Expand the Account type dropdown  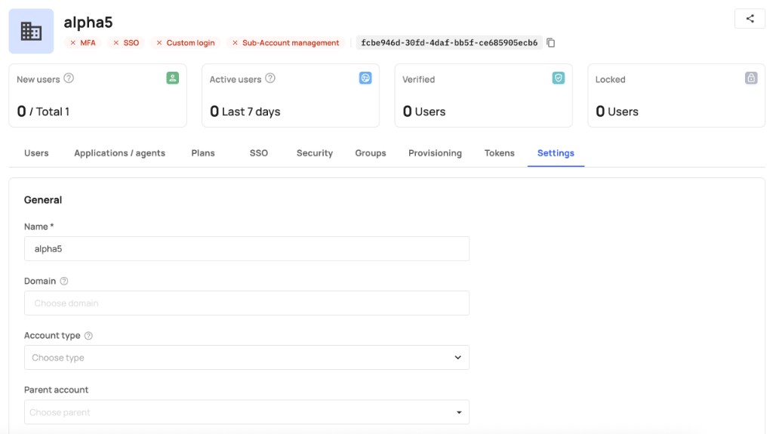click(247, 358)
